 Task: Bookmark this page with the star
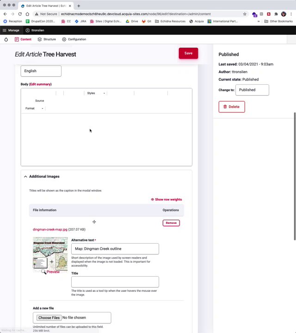tap(245, 14)
